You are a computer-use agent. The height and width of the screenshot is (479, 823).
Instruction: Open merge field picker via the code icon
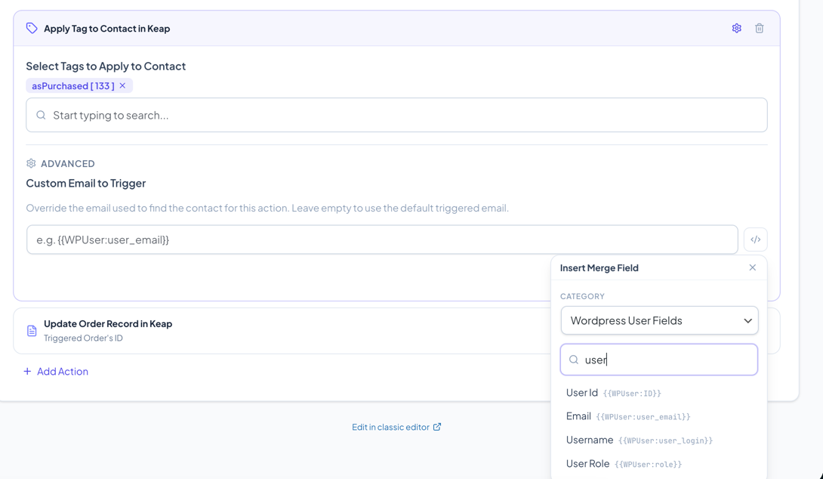click(756, 239)
